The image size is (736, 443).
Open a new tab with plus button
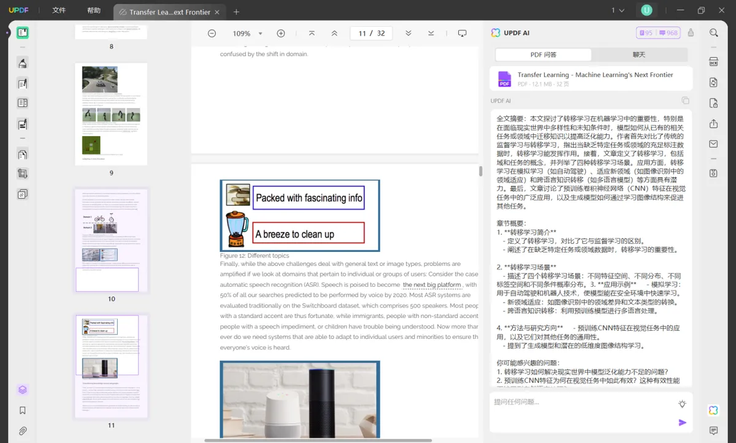[237, 12]
